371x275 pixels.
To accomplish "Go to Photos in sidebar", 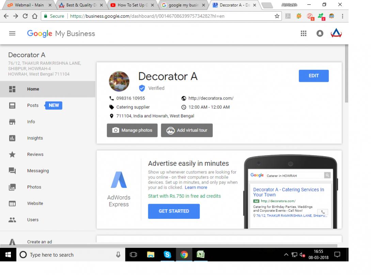I will point(34,187).
